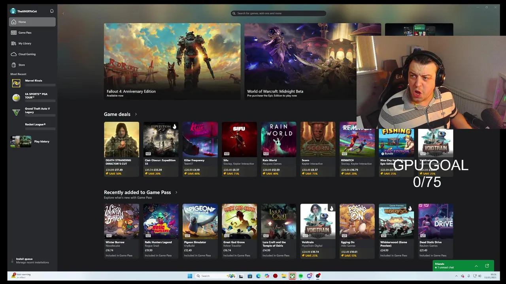Select Home in the sidebar
The height and width of the screenshot is (284, 506).
[x=32, y=22]
